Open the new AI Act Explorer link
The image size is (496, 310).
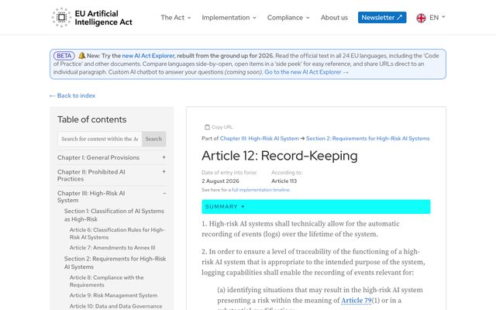click(148, 56)
